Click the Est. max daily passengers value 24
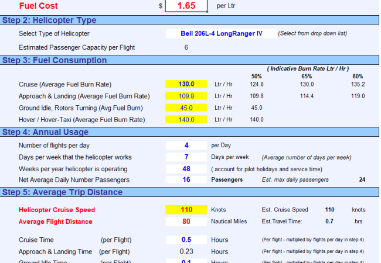Screen dimensions: 381x263 pos(362,179)
